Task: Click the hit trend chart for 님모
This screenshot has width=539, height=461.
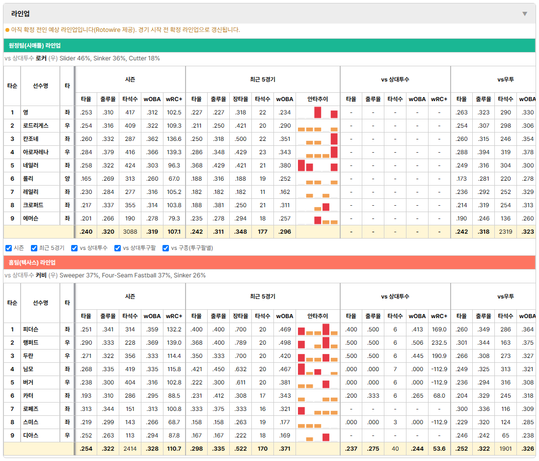Action: coord(318,369)
